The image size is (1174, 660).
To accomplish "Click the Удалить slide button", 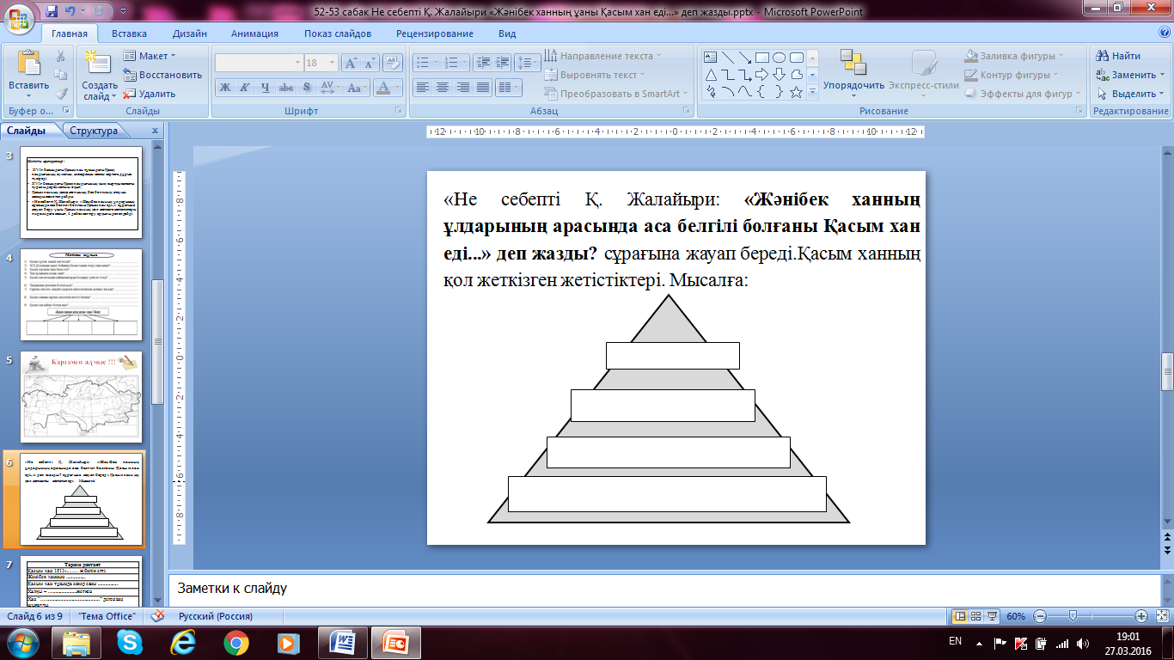I will pos(150,94).
